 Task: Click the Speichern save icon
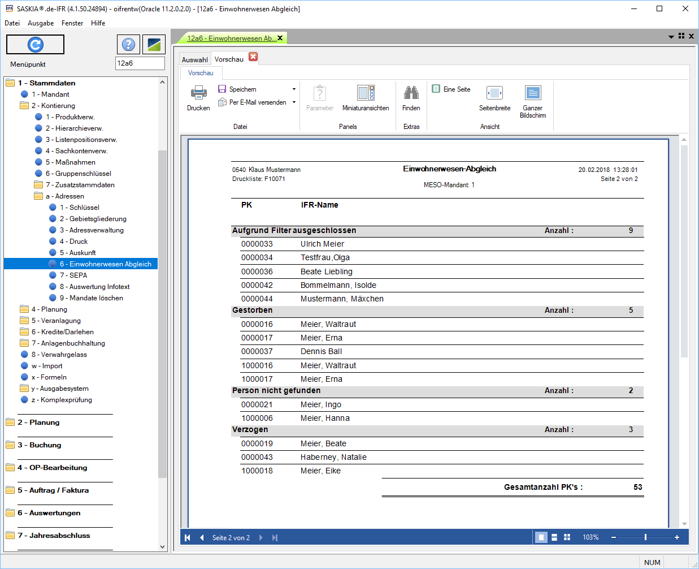(222, 89)
